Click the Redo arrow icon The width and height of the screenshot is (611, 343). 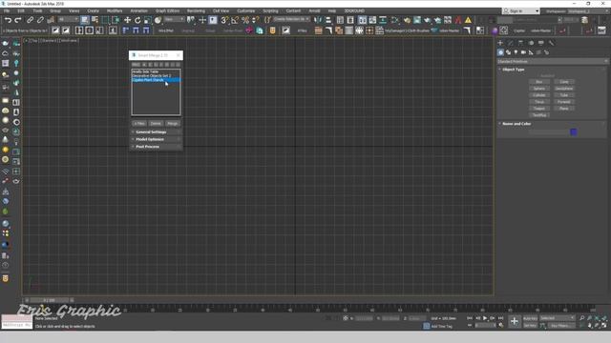click(18, 20)
